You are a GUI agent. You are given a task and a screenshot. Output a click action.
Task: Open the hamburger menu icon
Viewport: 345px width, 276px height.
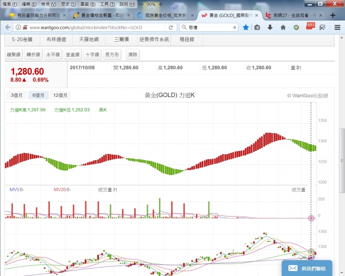pyautogui.click(x=336, y=28)
